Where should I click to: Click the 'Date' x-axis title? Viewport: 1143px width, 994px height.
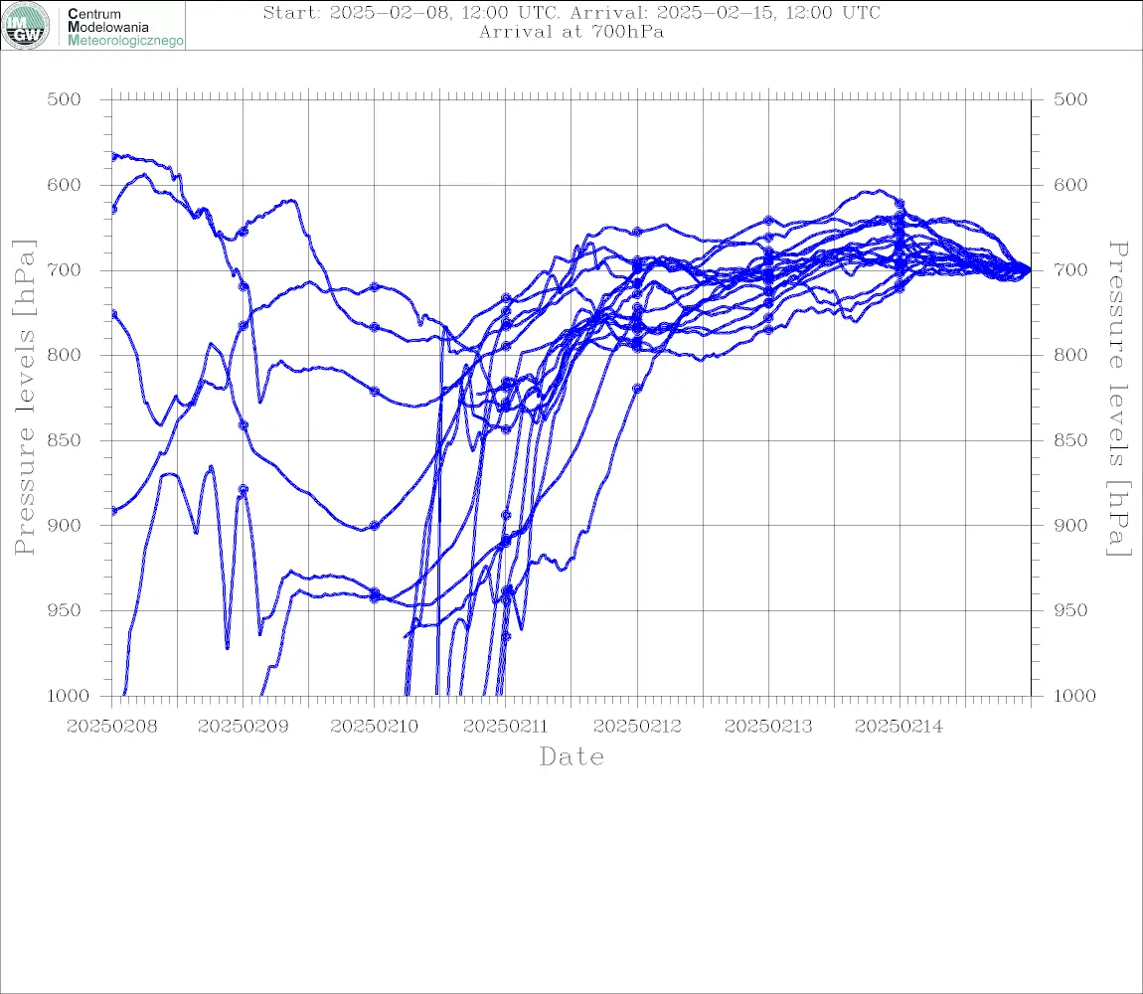coord(571,756)
